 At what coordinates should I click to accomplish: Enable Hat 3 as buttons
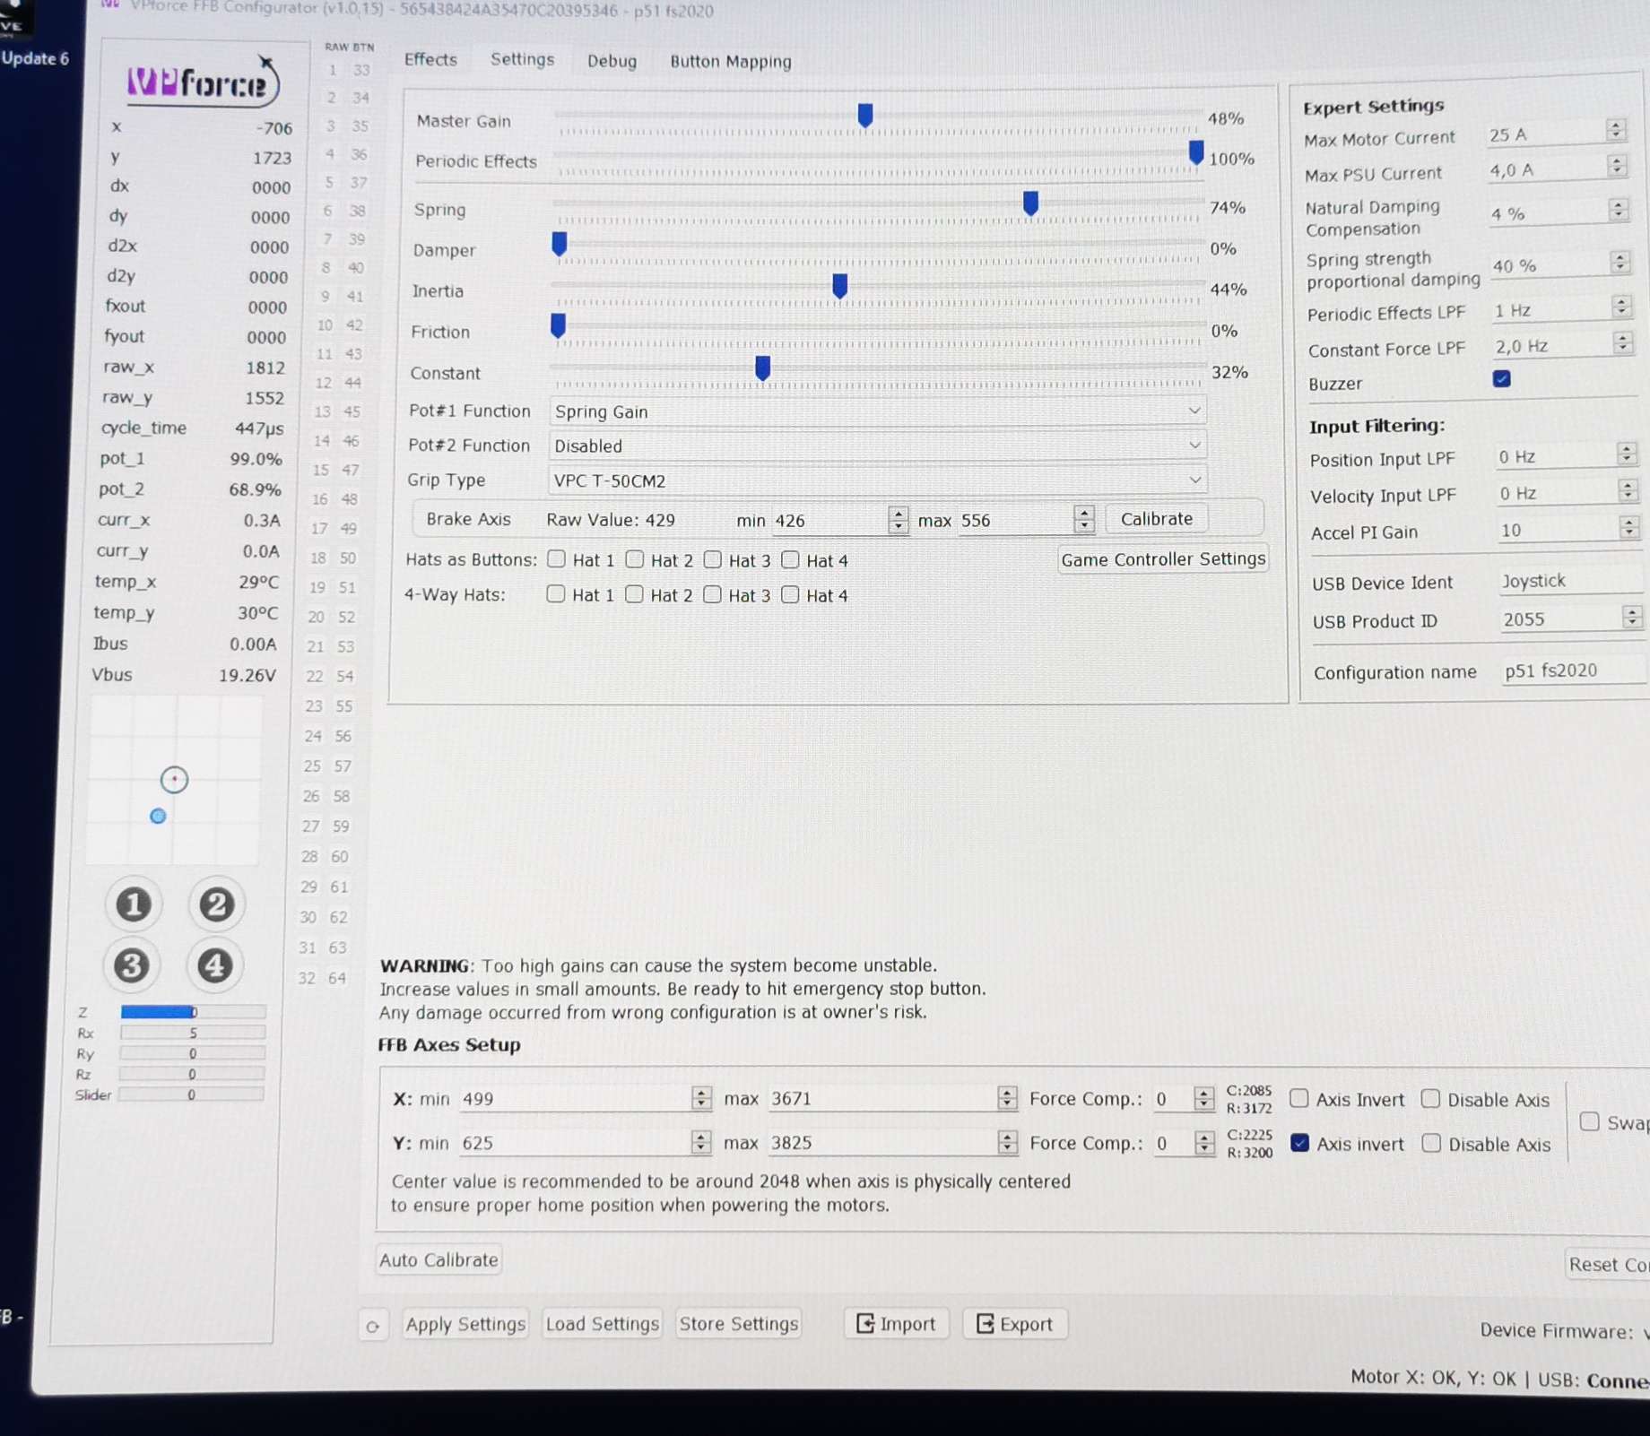(x=713, y=559)
